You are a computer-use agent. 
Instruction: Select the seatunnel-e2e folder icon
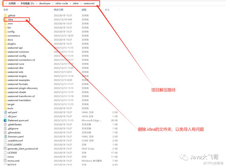click(x=5, y=72)
